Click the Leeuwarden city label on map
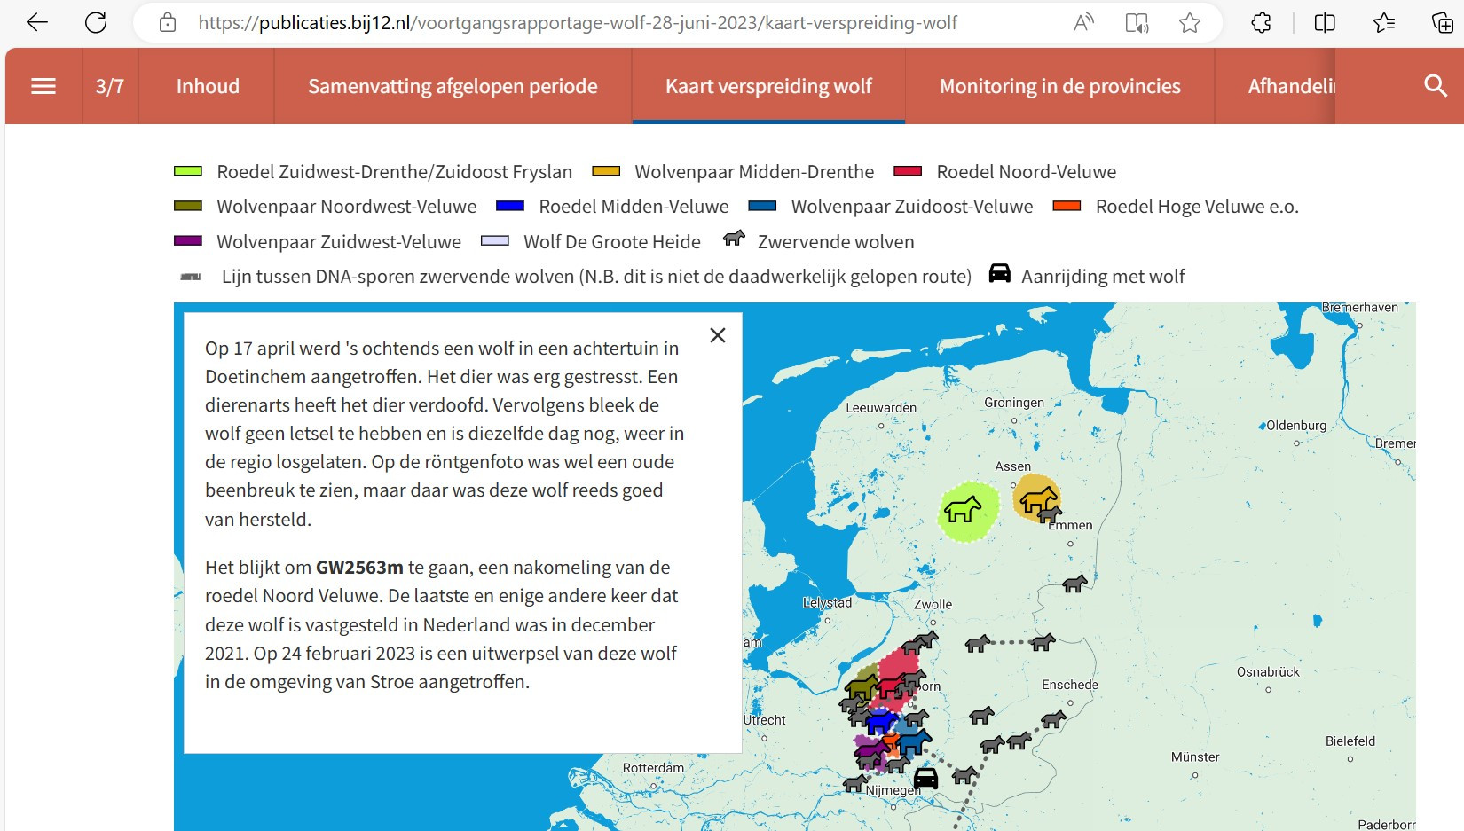 pos(881,408)
